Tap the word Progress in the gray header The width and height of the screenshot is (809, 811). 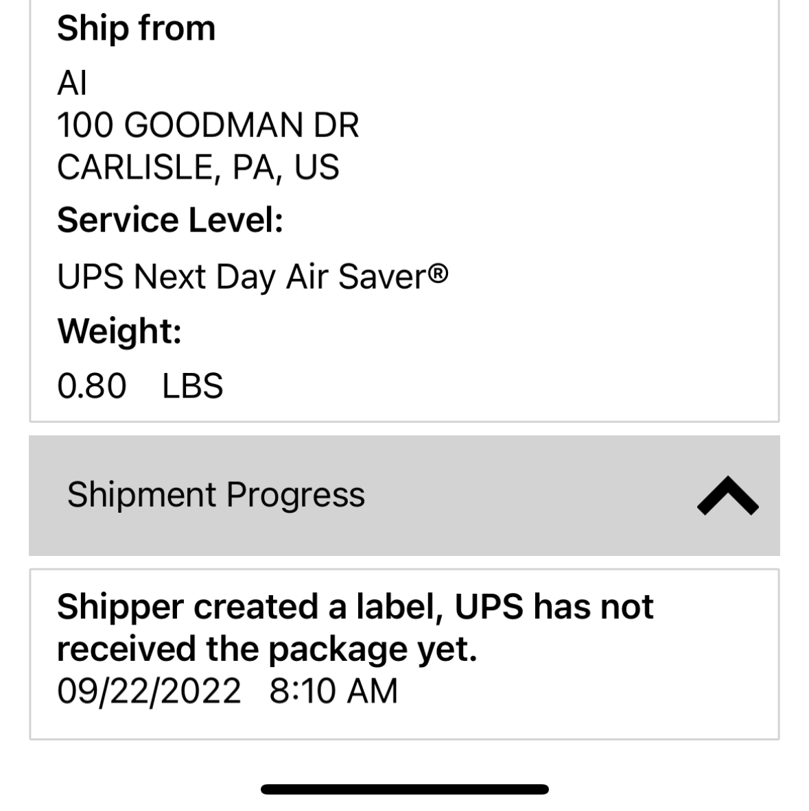click(296, 495)
